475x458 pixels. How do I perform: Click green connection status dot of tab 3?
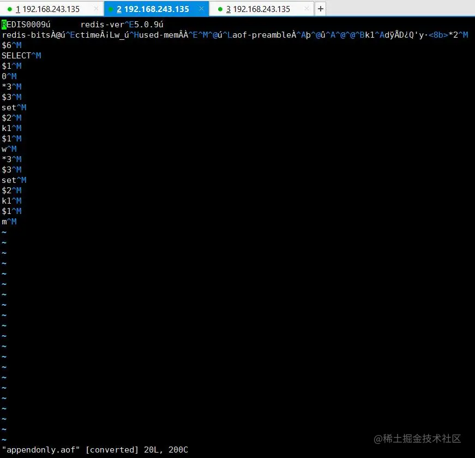(x=220, y=9)
